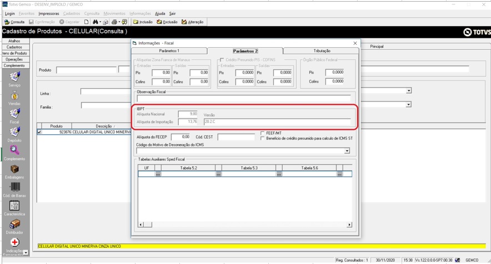Click the printer icon in toolbar
The image size is (491, 264).
pos(114,22)
